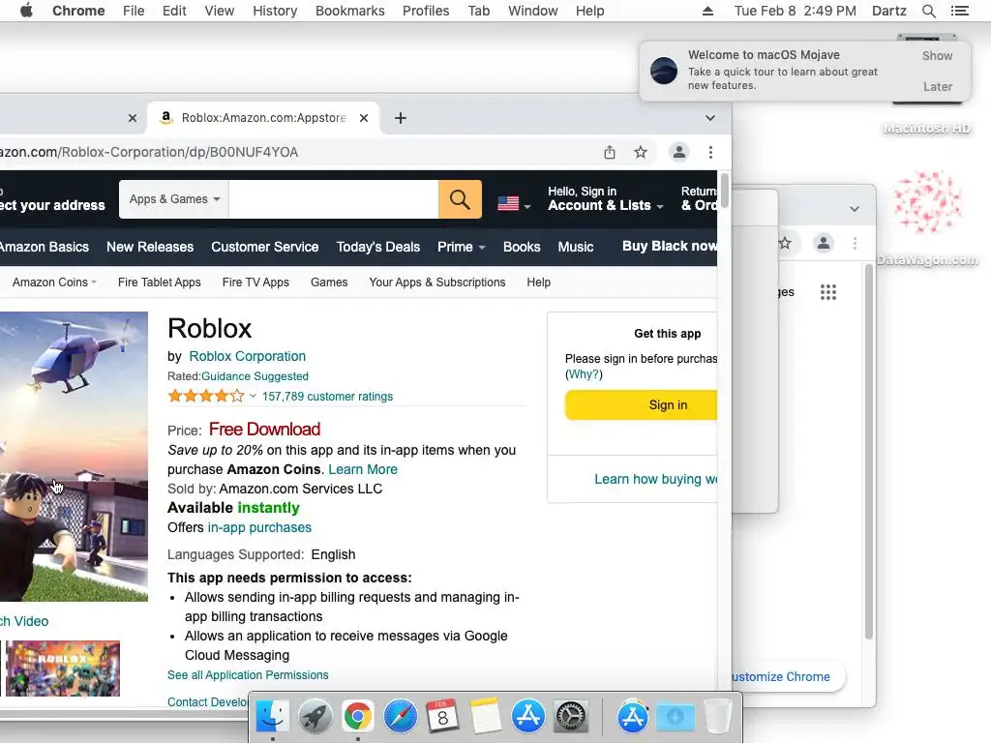The image size is (991, 743).
Task: Open DataWagon.com desktop icon
Action: point(927,218)
